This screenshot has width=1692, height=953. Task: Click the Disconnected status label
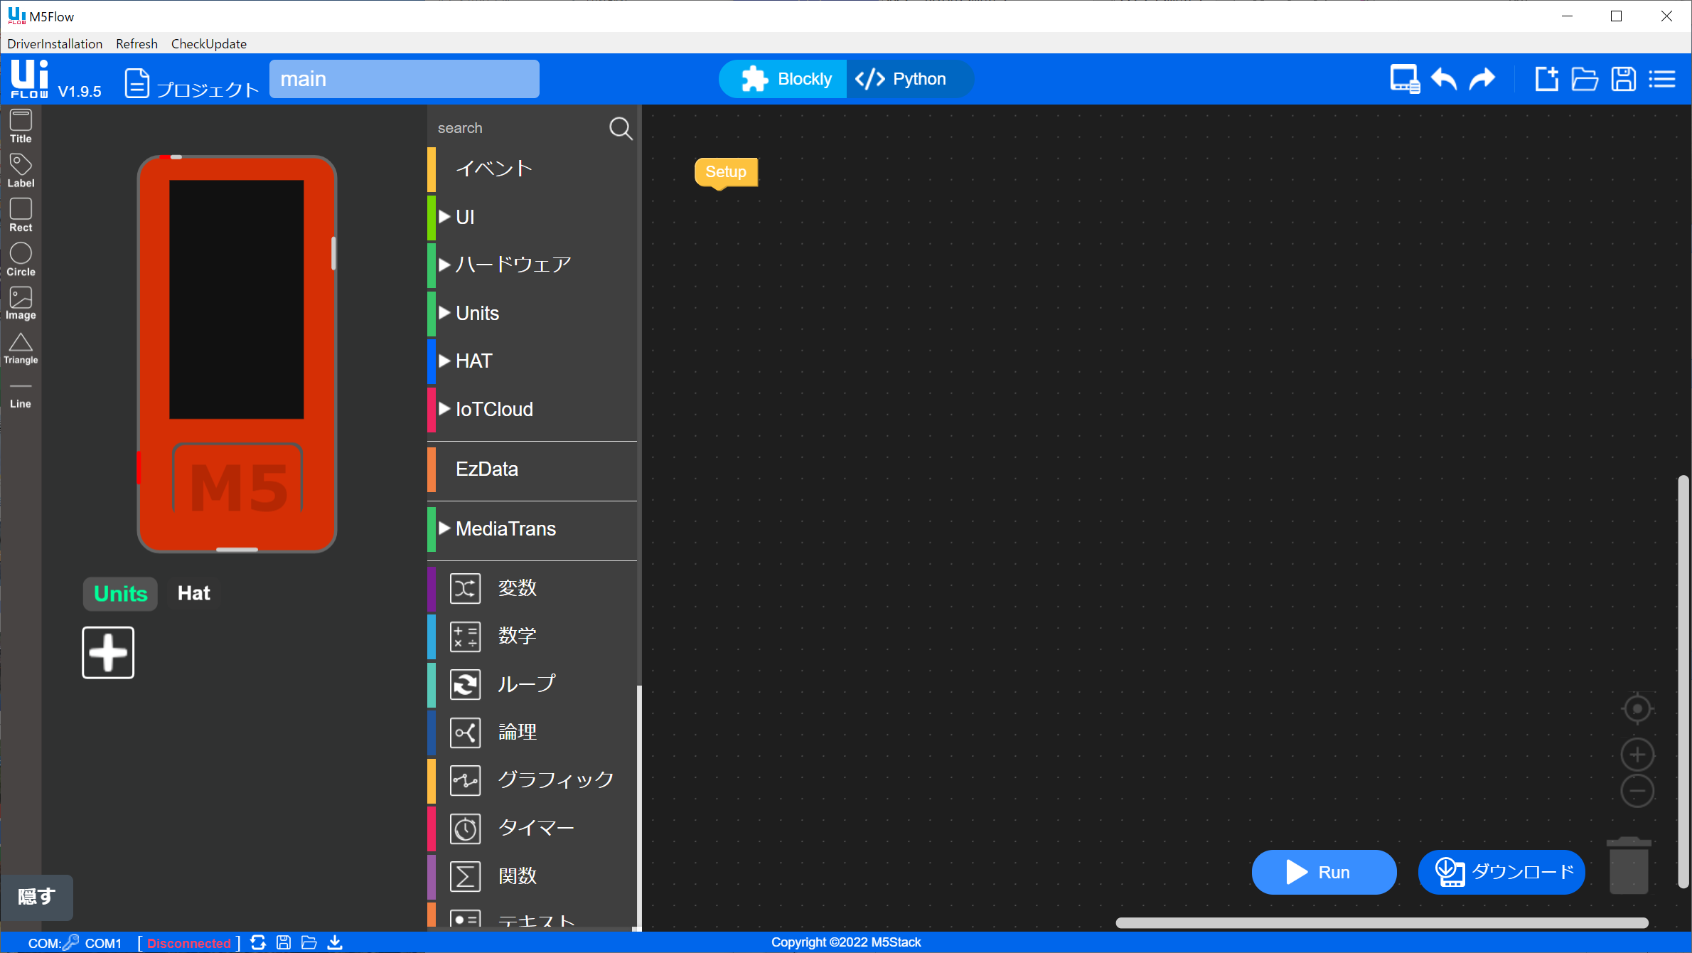click(x=189, y=944)
